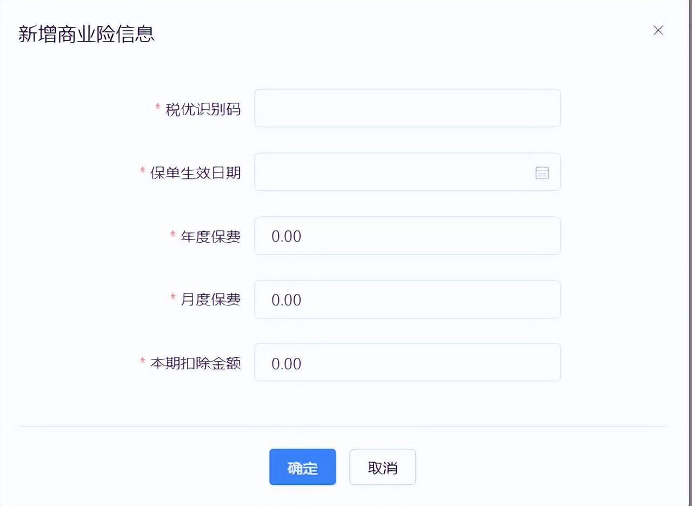Image resolution: width=692 pixels, height=506 pixels.
Task: Click the 新增商业险信息 dialog title
Action: [86, 34]
